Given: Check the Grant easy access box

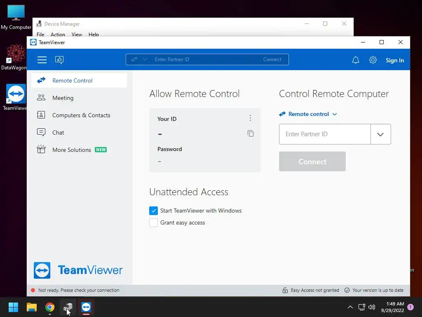Looking at the screenshot, I should pos(153,222).
